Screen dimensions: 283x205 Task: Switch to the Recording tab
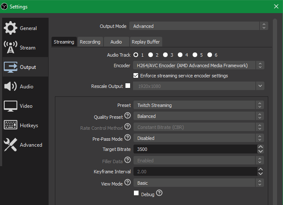point(90,42)
